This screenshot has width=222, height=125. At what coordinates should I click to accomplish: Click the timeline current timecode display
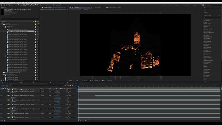pos(5,85)
